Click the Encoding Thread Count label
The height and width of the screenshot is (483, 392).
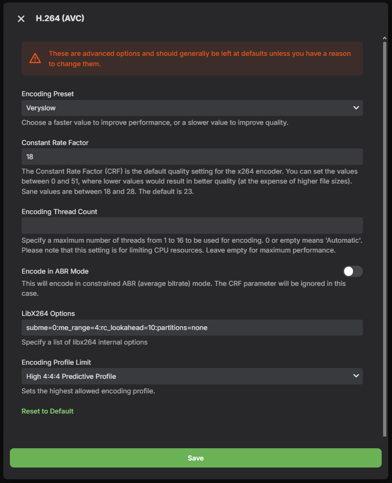click(x=59, y=212)
